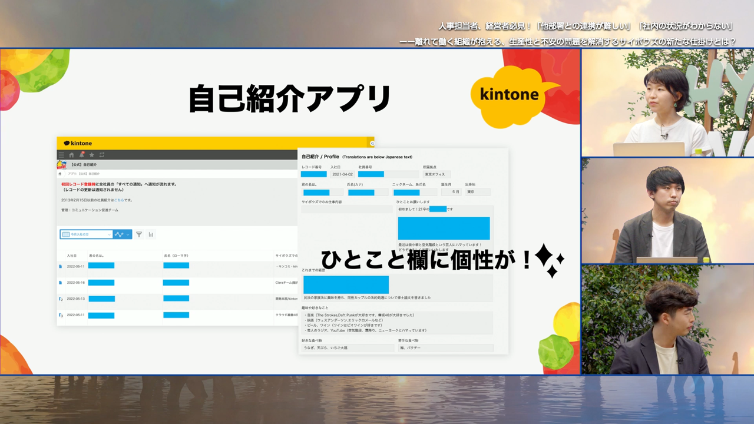The height and width of the screenshot is (424, 754).
Task: Click the favorites star icon
Action: 91,155
